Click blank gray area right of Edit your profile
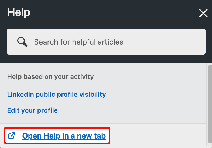The height and width of the screenshot is (148, 212). pos(135,110)
